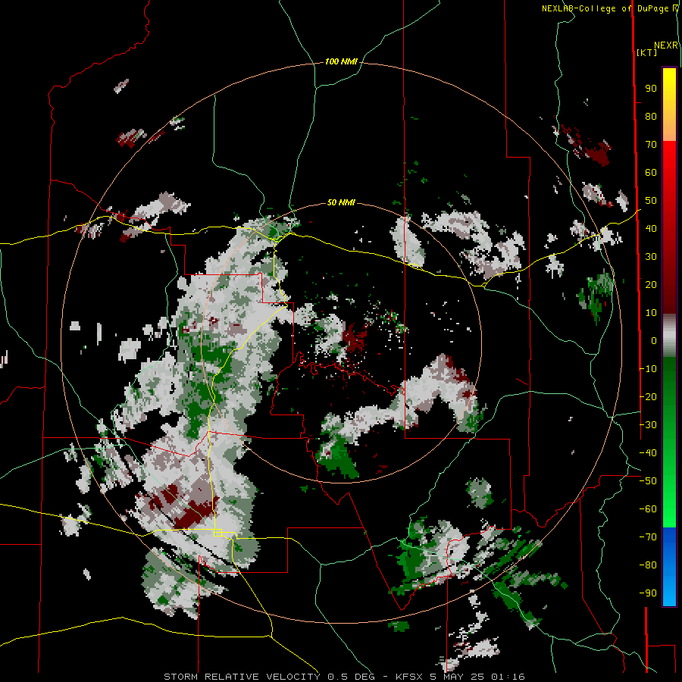Select the green inbound segment of velocity scale
The height and width of the screenshot is (682, 682).
tap(669, 442)
